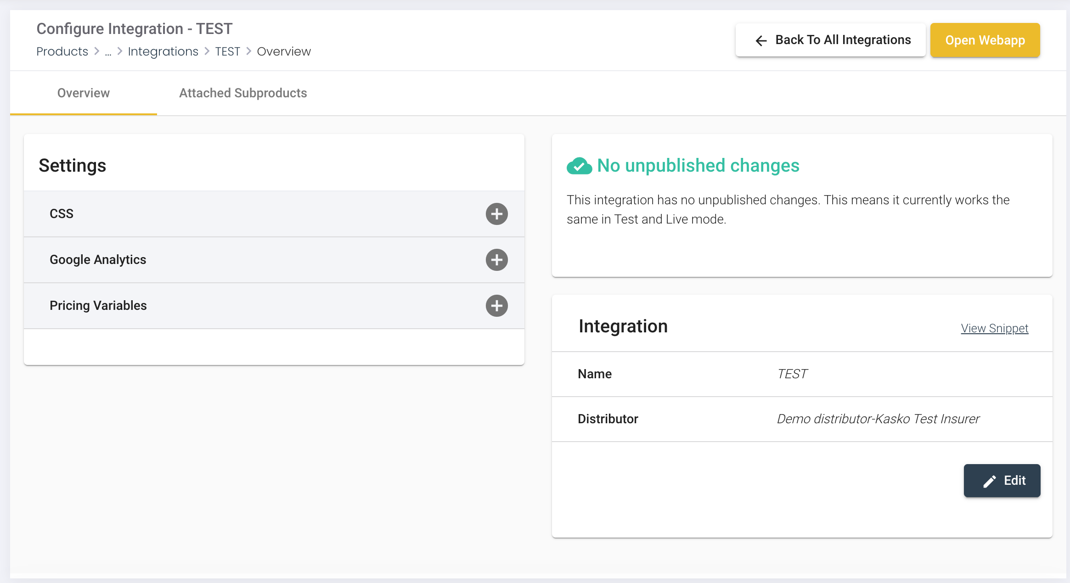Click the plus icon next to CSS
This screenshot has width=1070, height=583.
click(496, 214)
